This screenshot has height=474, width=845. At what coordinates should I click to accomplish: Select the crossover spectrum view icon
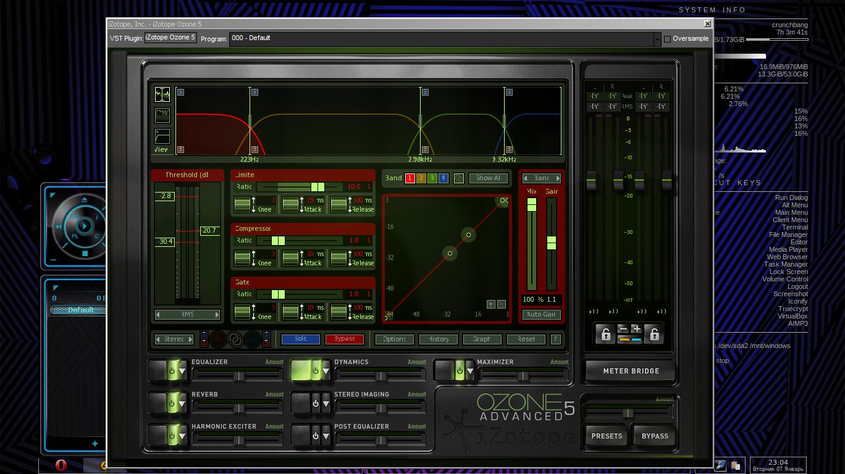[x=162, y=94]
